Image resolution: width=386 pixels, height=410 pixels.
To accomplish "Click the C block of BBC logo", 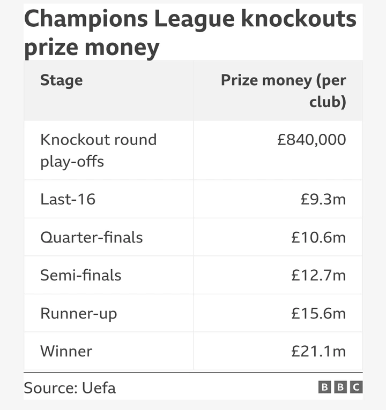I will pos(357,387).
